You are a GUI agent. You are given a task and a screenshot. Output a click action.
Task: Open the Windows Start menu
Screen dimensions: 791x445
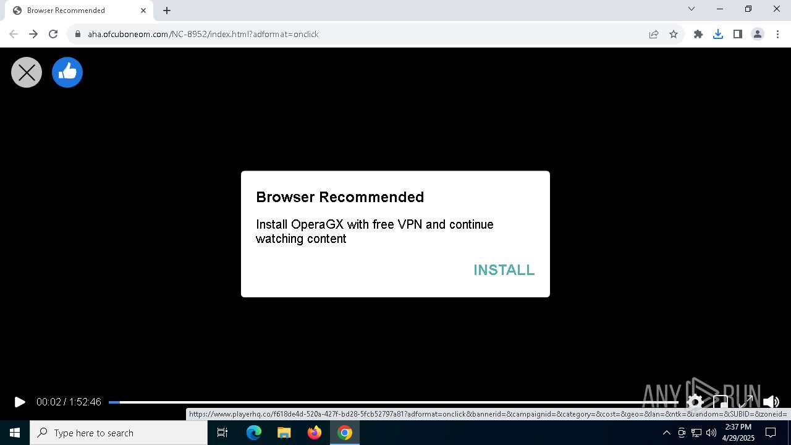point(15,433)
